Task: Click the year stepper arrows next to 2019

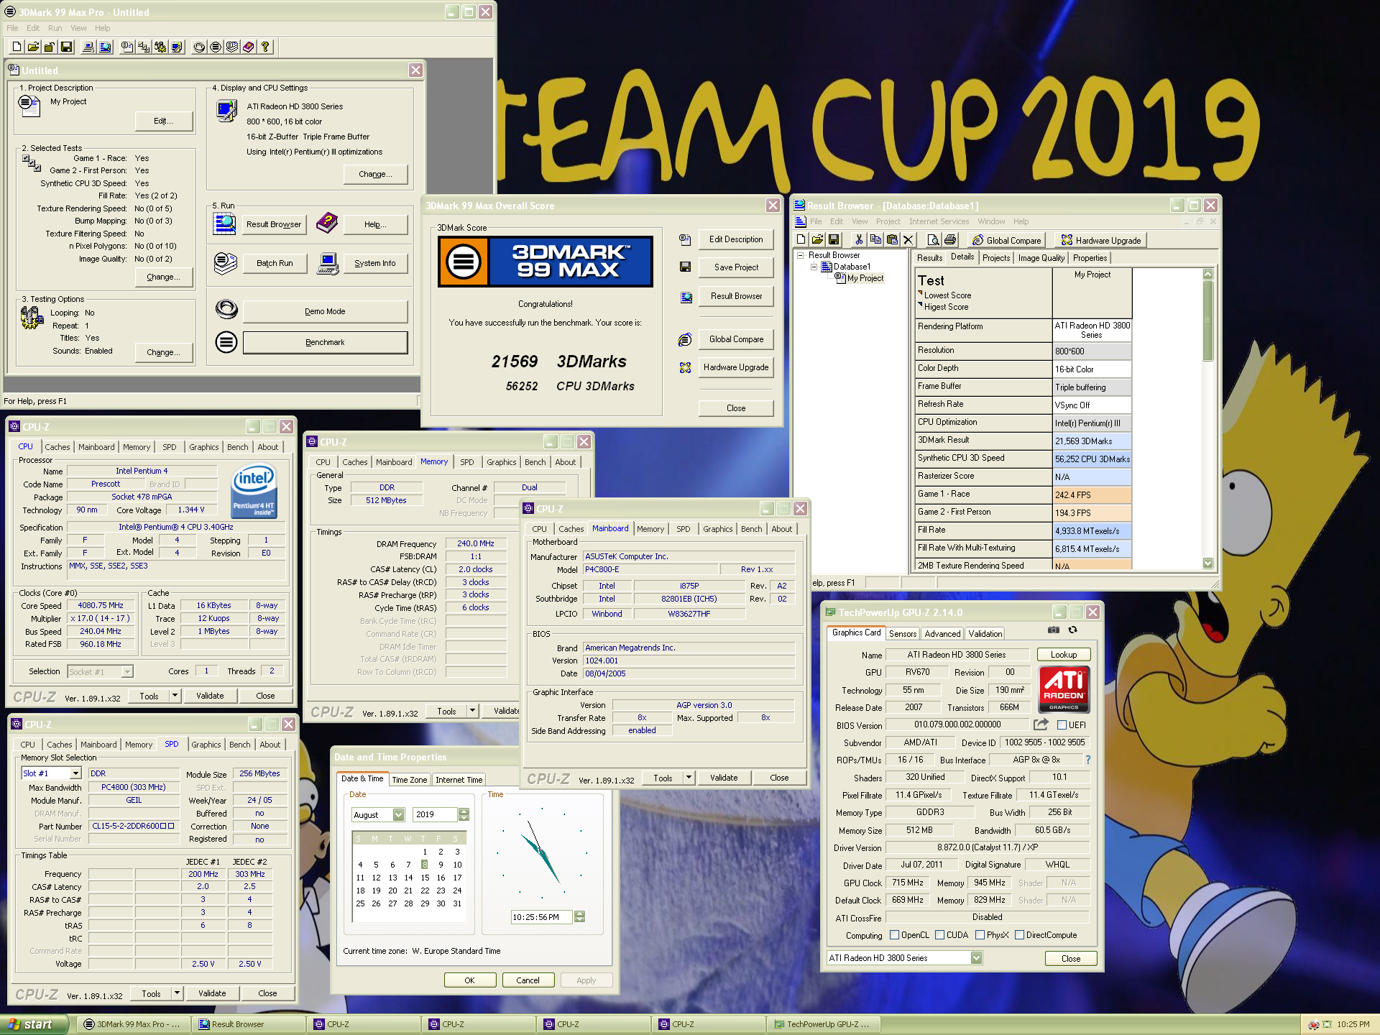Action: coord(464,814)
